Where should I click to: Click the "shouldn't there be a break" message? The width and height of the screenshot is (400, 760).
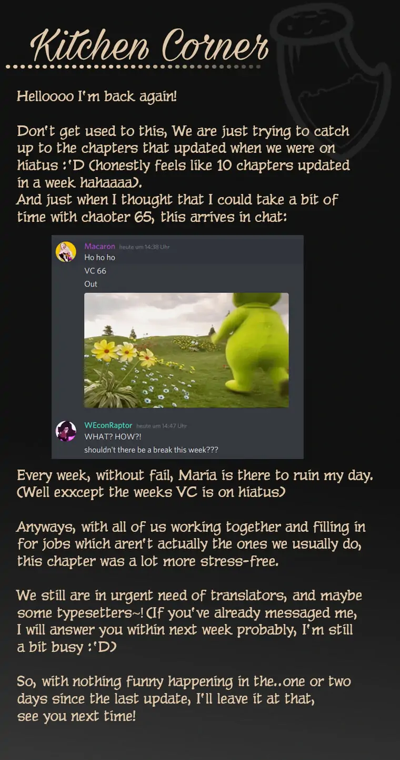[x=151, y=450]
